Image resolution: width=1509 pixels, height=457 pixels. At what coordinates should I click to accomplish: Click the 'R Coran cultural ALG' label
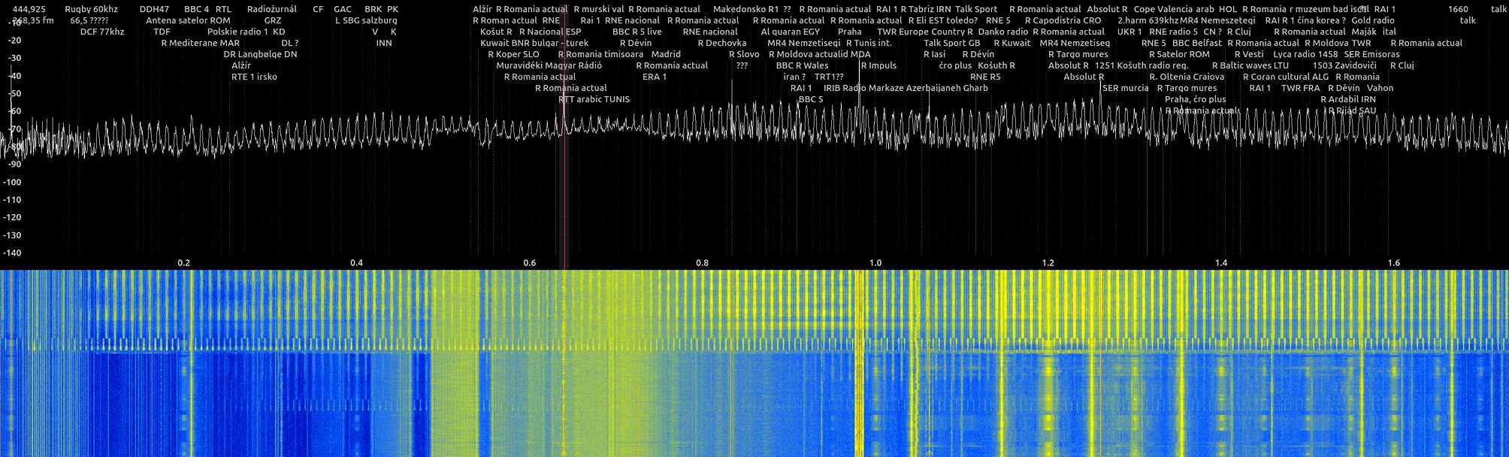point(1286,77)
